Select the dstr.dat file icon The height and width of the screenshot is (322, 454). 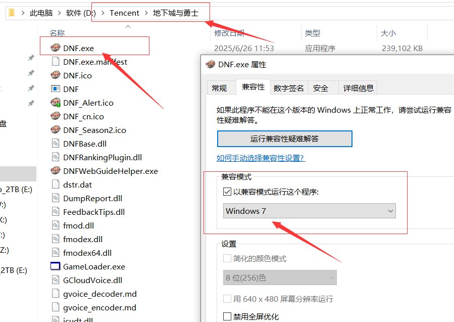click(56, 184)
